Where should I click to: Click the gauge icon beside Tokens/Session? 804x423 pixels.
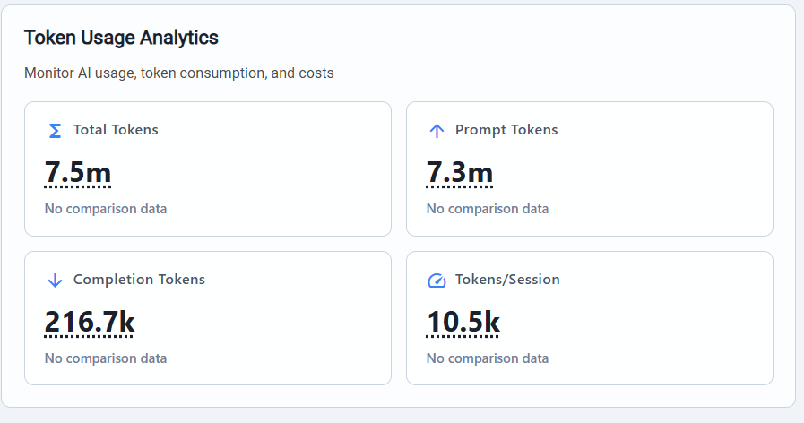pos(437,281)
